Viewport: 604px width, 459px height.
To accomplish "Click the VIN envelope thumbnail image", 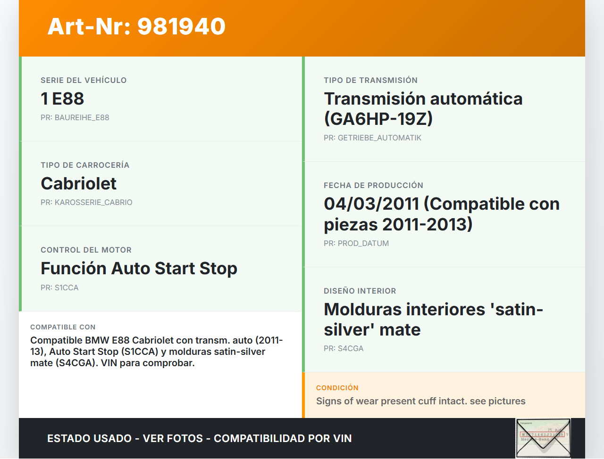I will coord(543,438).
